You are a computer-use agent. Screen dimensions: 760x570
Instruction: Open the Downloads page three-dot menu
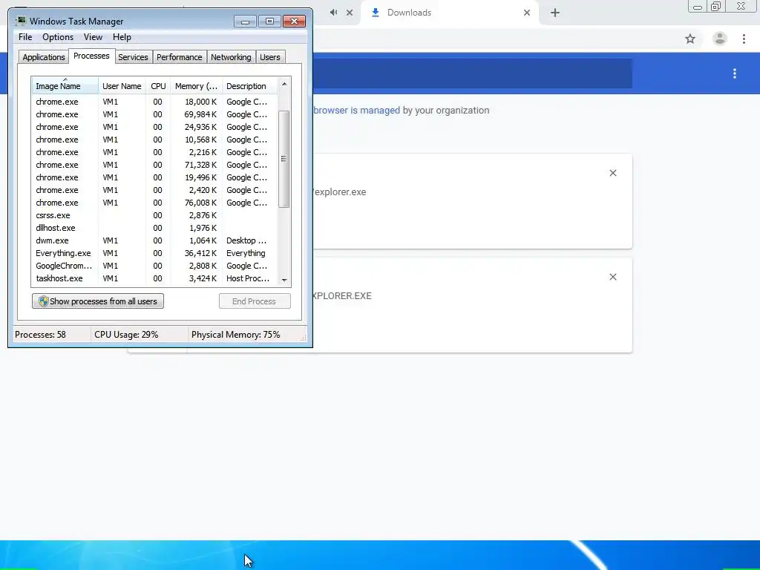coord(735,73)
